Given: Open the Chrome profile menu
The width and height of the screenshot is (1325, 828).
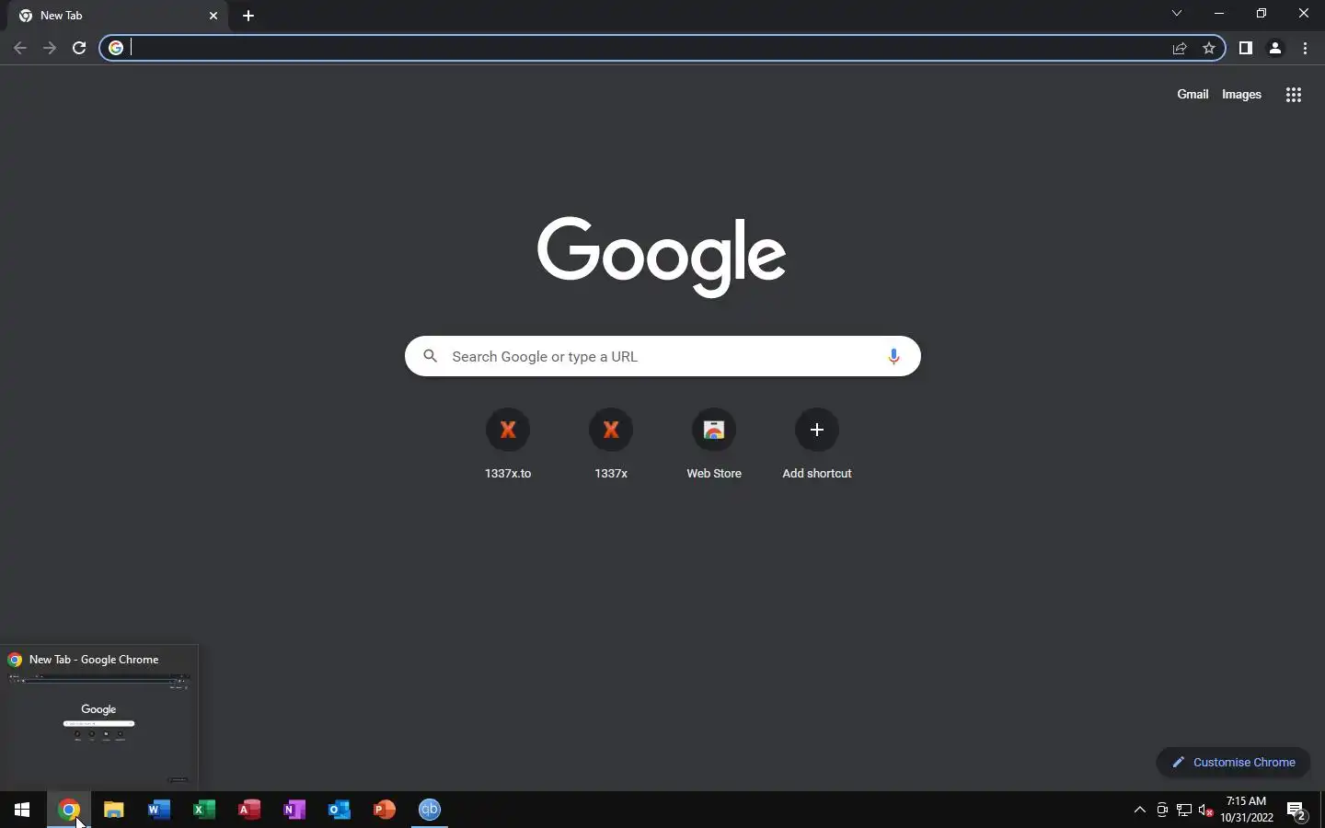Looking at the screenshot, I should 1275,48.
